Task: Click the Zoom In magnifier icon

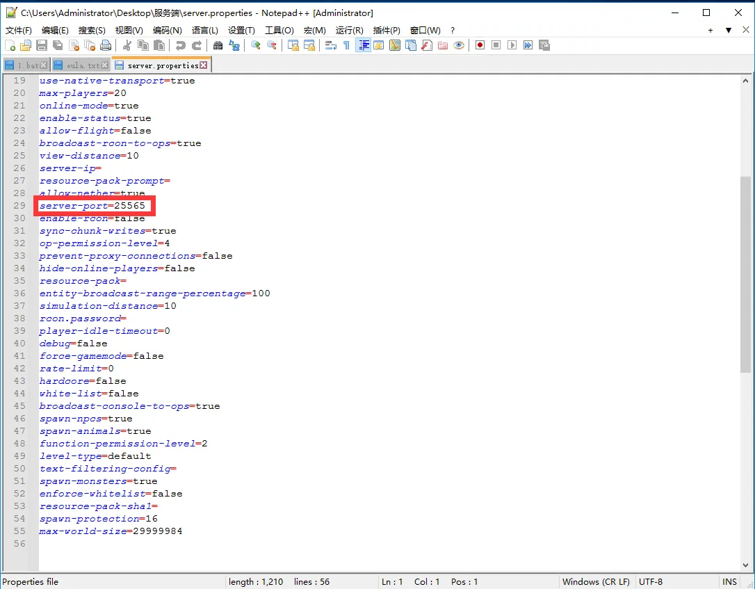Action: [x=256, y=45]
